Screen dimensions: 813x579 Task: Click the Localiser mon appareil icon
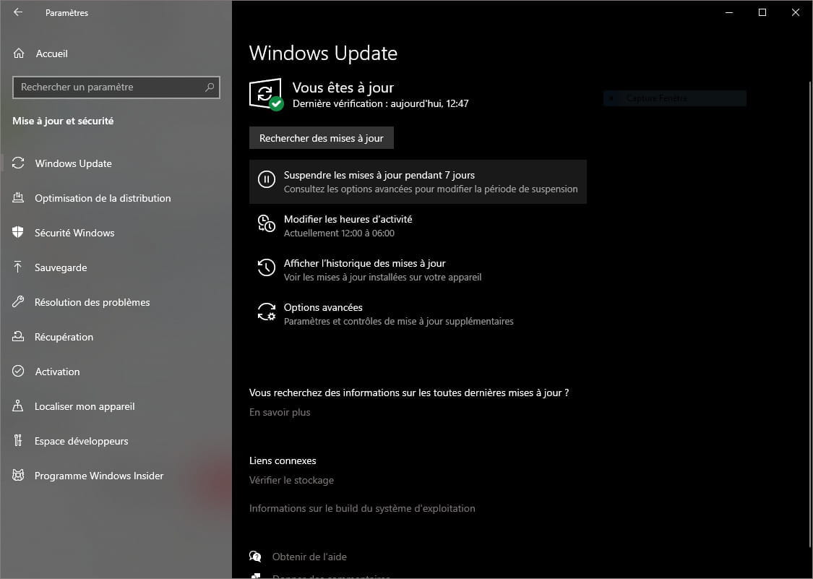tap(18, 406)
